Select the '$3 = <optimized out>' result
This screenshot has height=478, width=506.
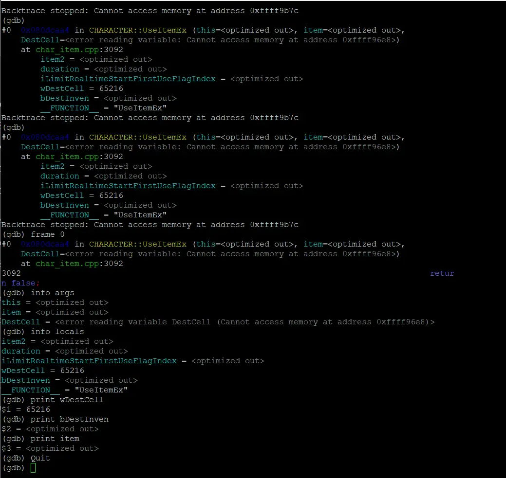coord(50,448)
